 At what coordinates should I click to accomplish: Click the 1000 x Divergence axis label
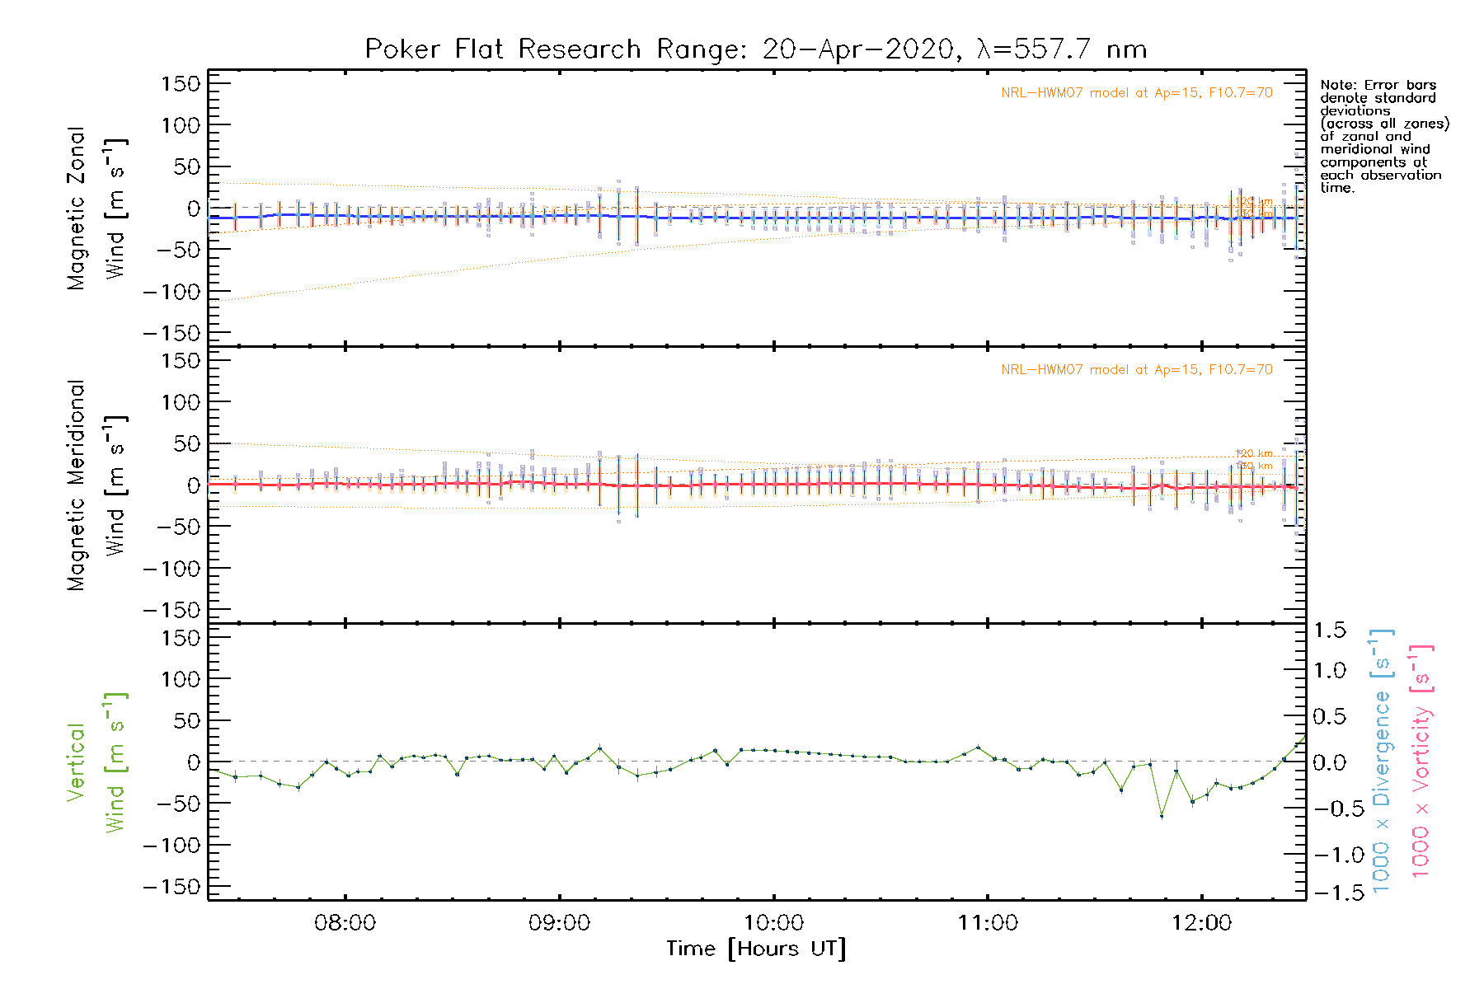coord(1381,761)
